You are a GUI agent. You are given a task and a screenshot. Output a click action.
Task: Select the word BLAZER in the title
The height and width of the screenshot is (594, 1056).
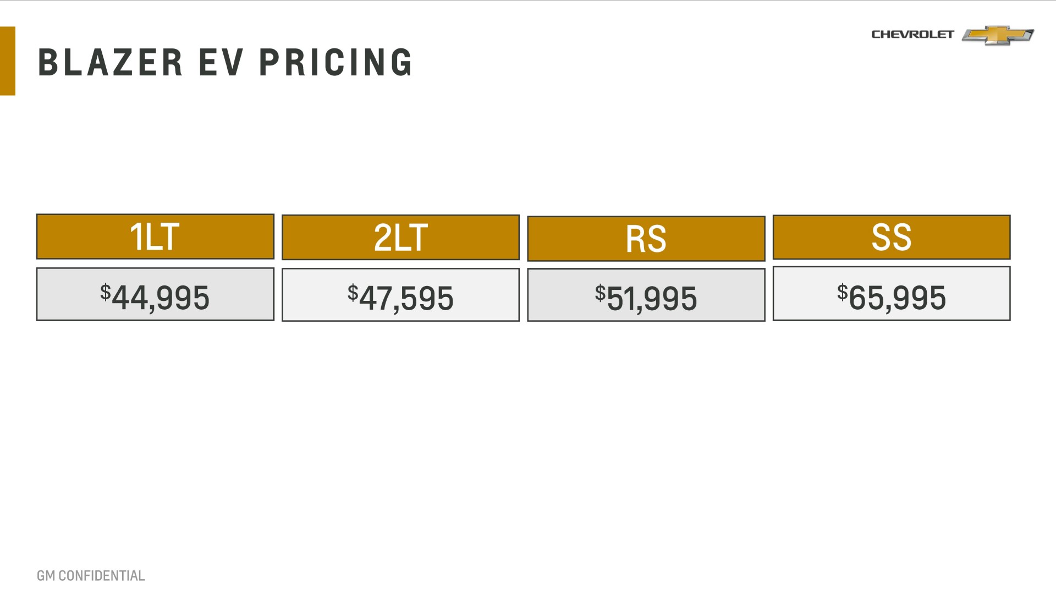tap(110, 62)
